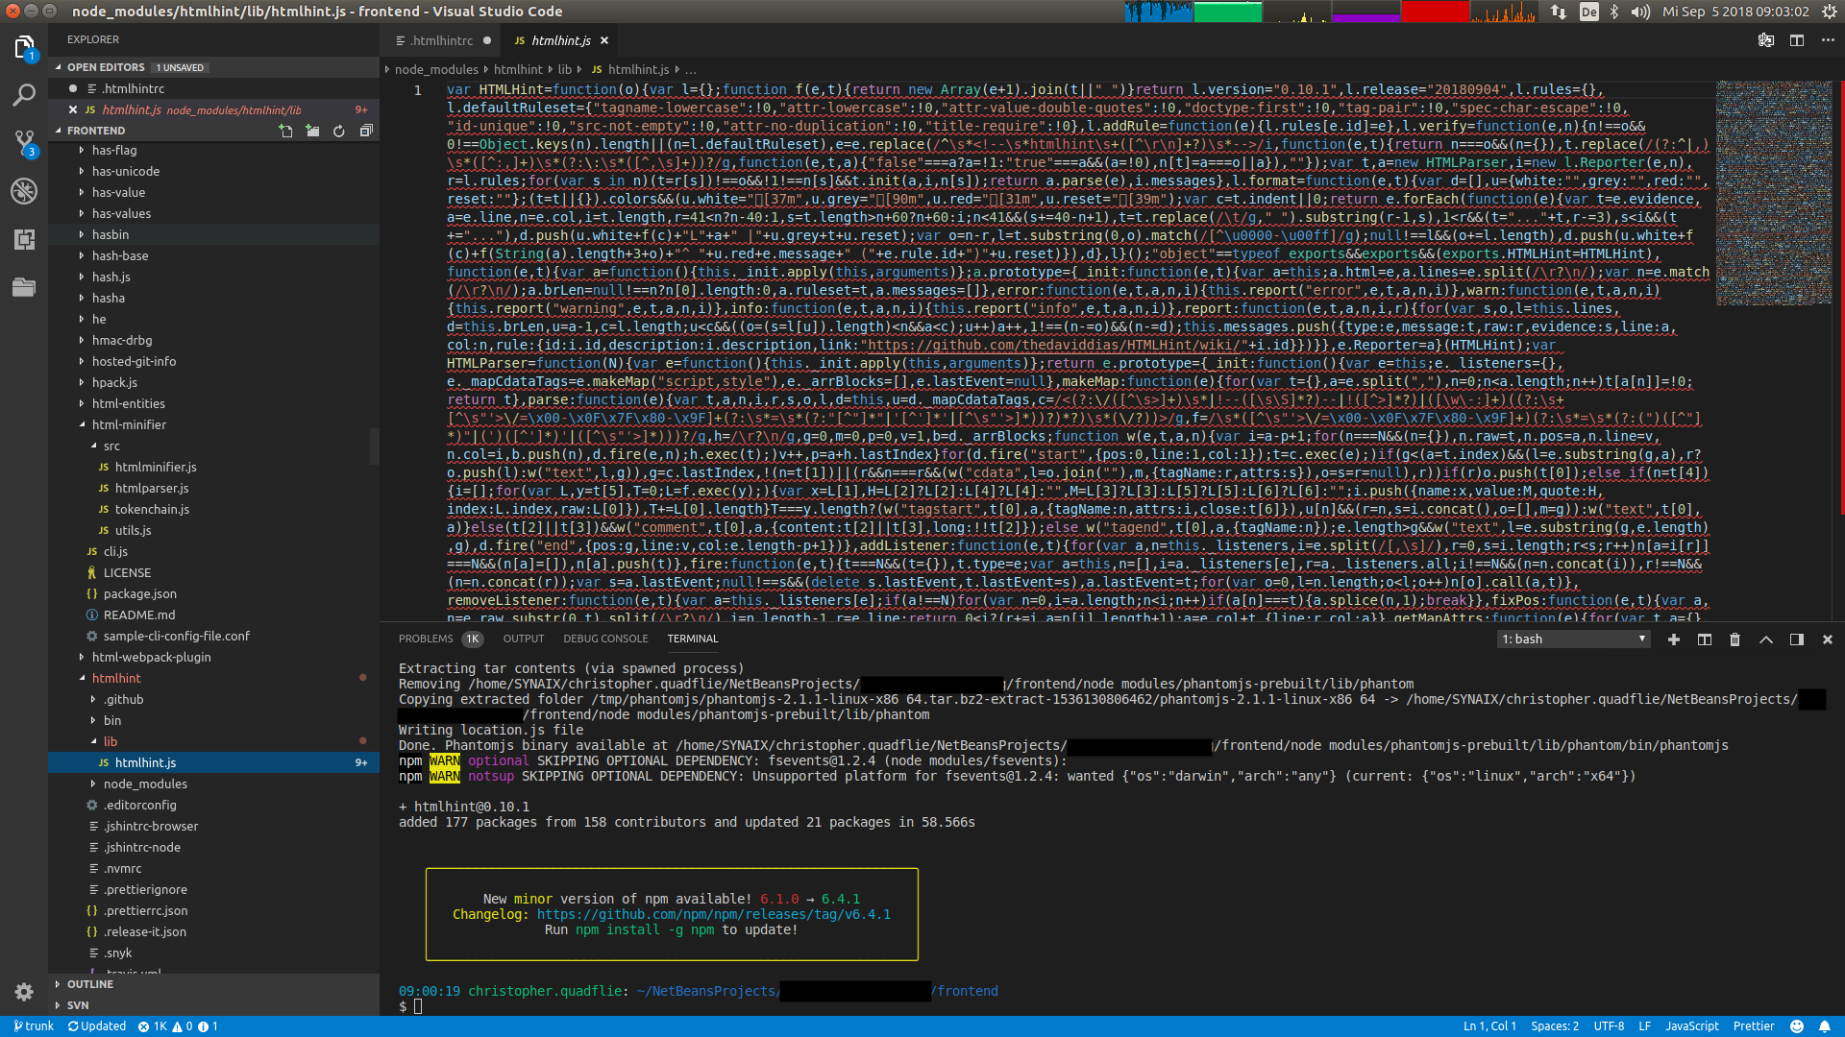This screenshot has width=1845, height=1037.
Task: Open the Bluetooth indicator in top bar
Action: (1614, 12)
